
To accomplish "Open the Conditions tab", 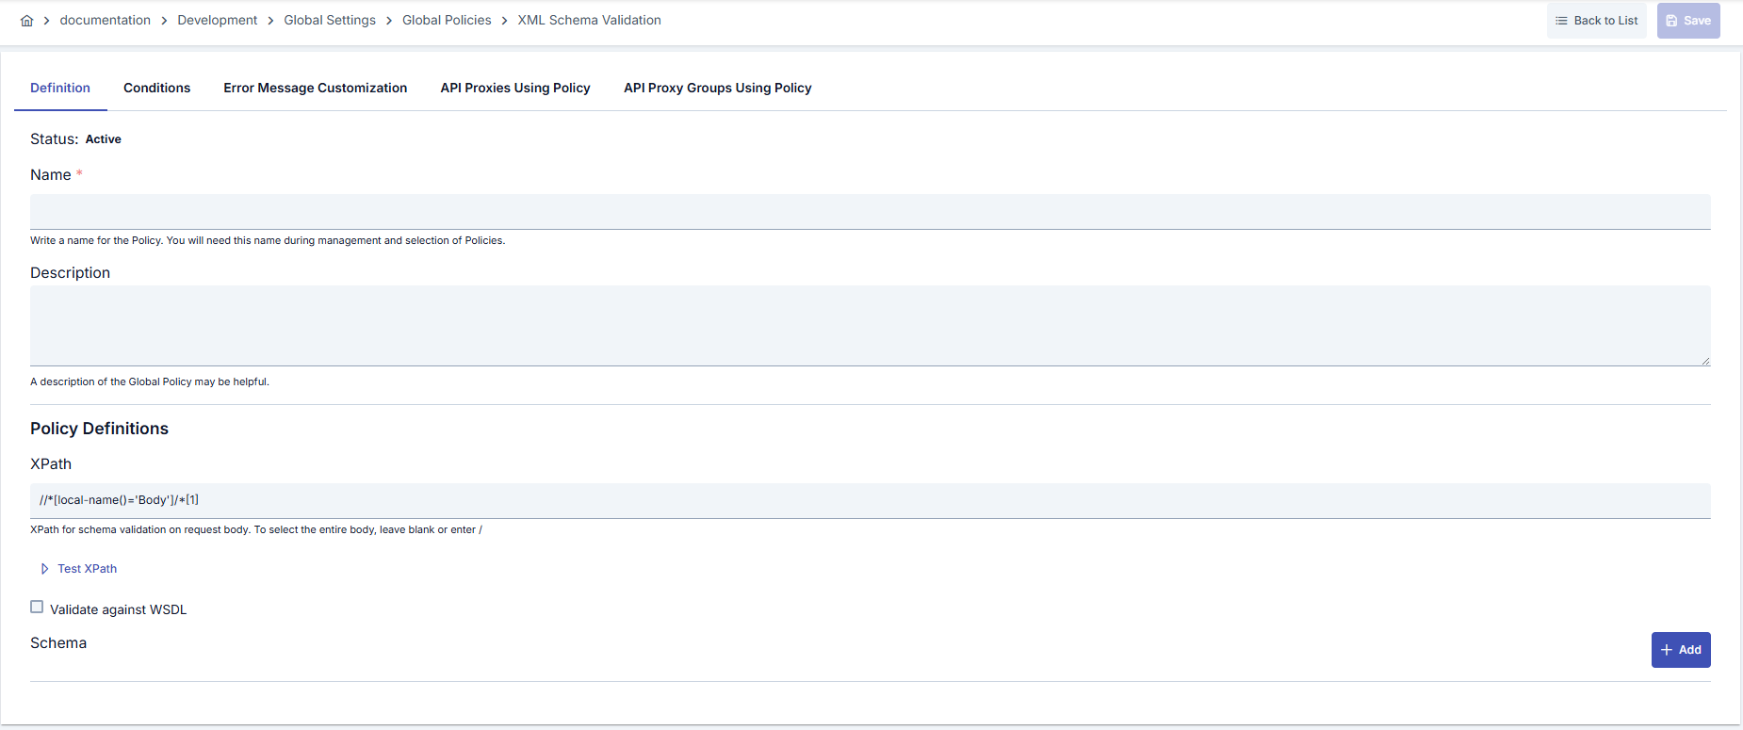I will pos(157,88).
